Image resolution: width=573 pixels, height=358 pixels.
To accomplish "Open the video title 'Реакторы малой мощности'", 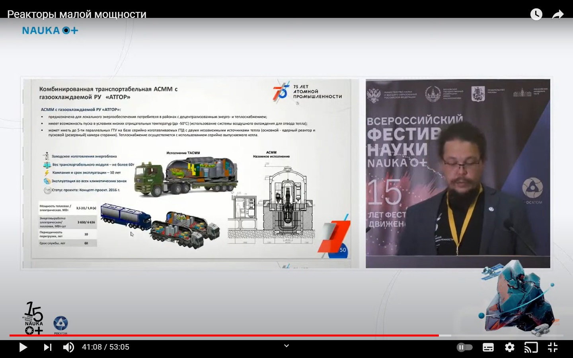I will (x=77, y=14).
